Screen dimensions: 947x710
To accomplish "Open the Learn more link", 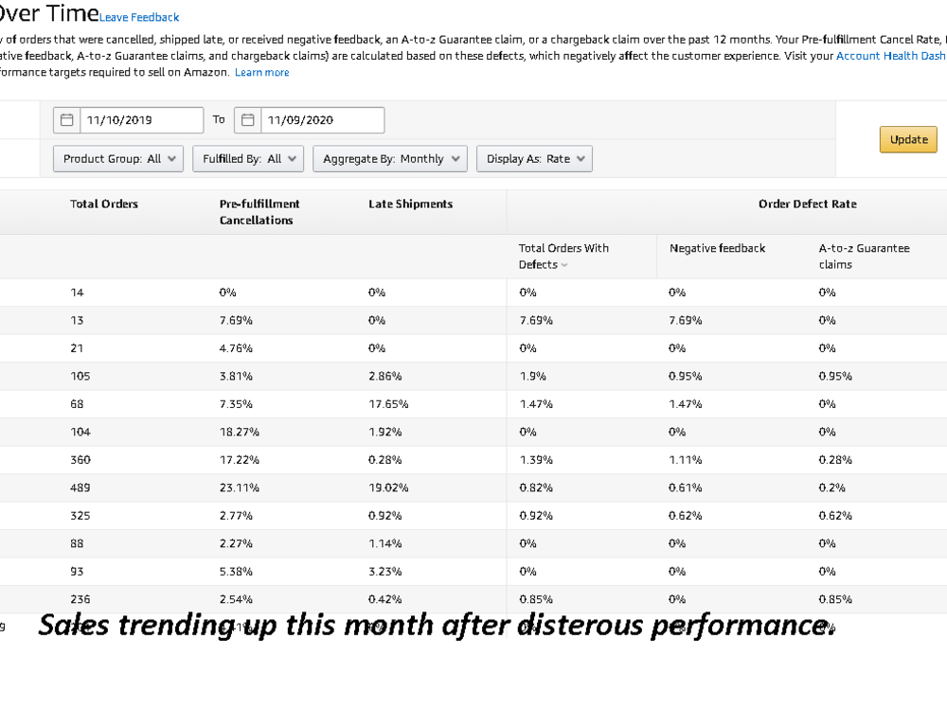I will 262,73.
